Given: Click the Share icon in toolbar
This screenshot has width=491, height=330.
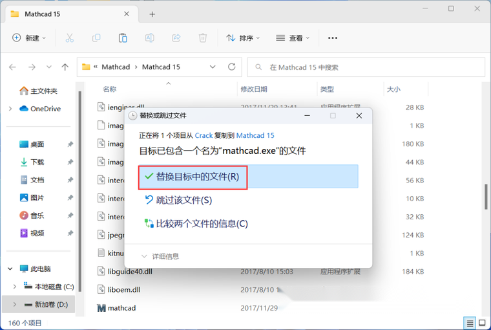Looking at the screenshot, I should click(176, 38).
